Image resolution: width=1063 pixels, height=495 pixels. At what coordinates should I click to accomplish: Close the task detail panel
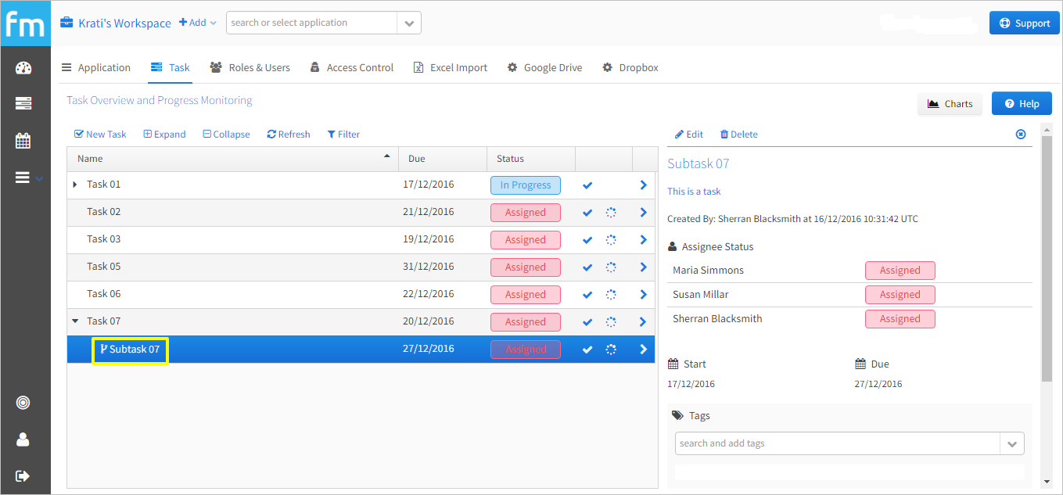point(1021,134)
